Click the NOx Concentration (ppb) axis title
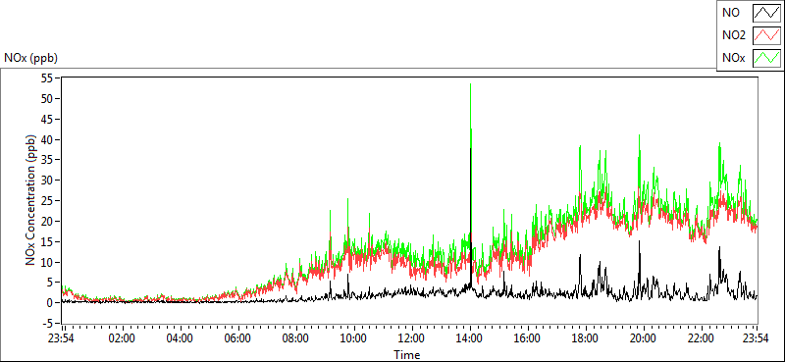Screen dimensions: 785x362 (x=31, y=200)
